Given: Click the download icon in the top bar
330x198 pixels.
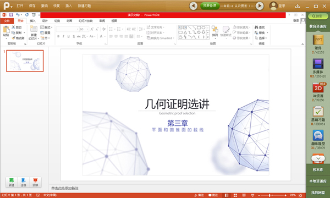Looking at the screenshot, I should 298,6.
